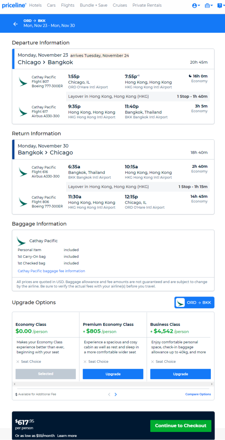This screenshot has height=440, width=225.
Task: Go to Bundle + Save
Action: (94, 5)
